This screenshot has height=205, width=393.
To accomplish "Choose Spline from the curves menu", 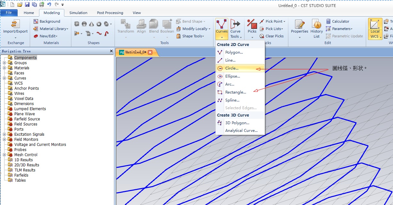I will point(240,100).
